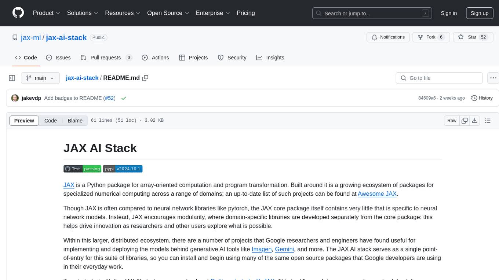This screenshot has height=280, width=499.
Task: Click the star count 52
Action: [483, 37]
